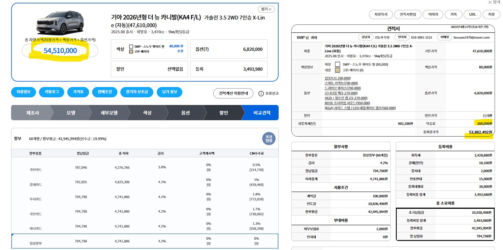Switch to the 색상 step tab
This screenshot has height=250, width=503.
click(147, 113)
